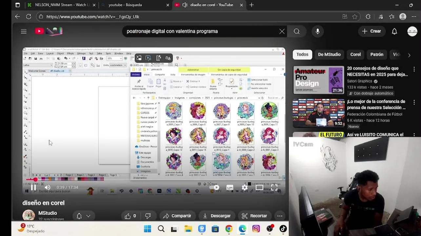The width and height of the screenshot is (421, 236).
Task: Open Instagram from taskbar
Action: click(256, 229)
